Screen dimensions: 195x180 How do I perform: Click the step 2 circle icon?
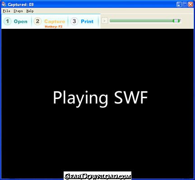(37, 21)
